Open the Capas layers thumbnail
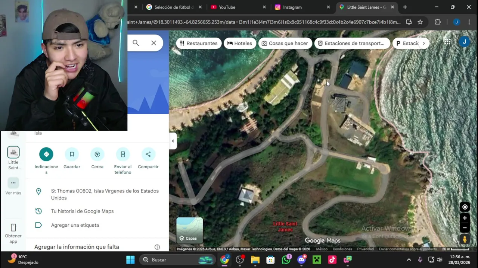The image size is (478, 268). pyautogui.click(x=190, y=230)
